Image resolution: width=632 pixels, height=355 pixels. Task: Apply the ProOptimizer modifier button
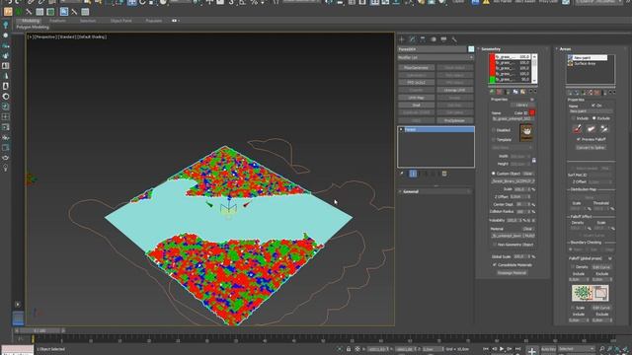point(454,120)
